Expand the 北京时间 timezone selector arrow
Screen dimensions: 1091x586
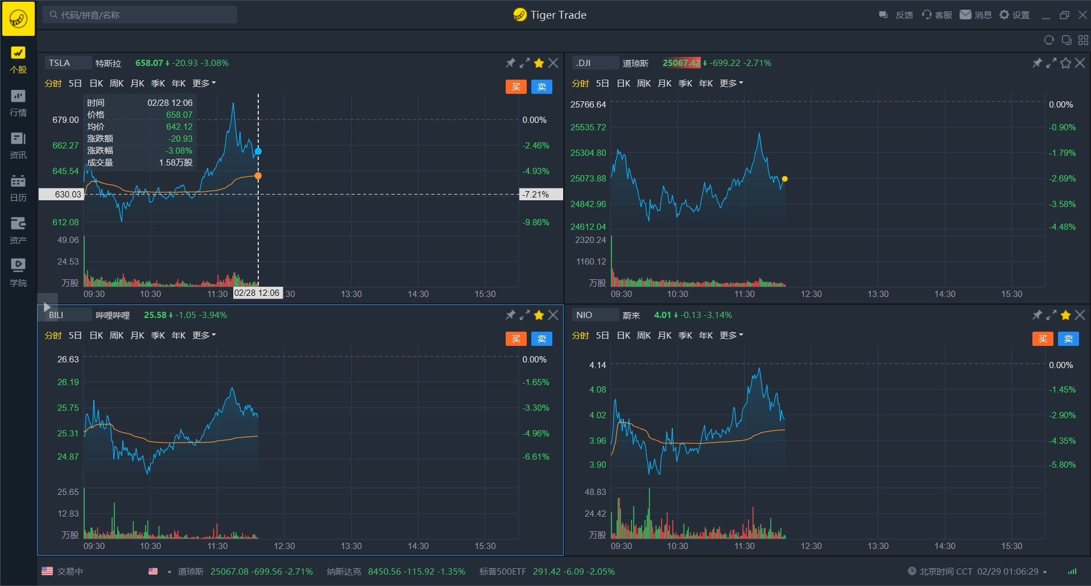coord(1045,572)
